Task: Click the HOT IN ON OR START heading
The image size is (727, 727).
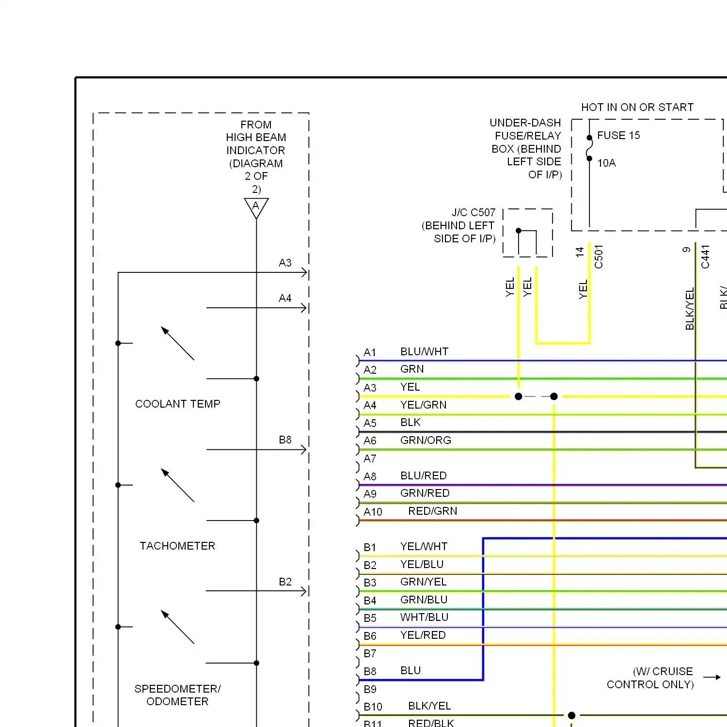Action: (x=637, y=108)
